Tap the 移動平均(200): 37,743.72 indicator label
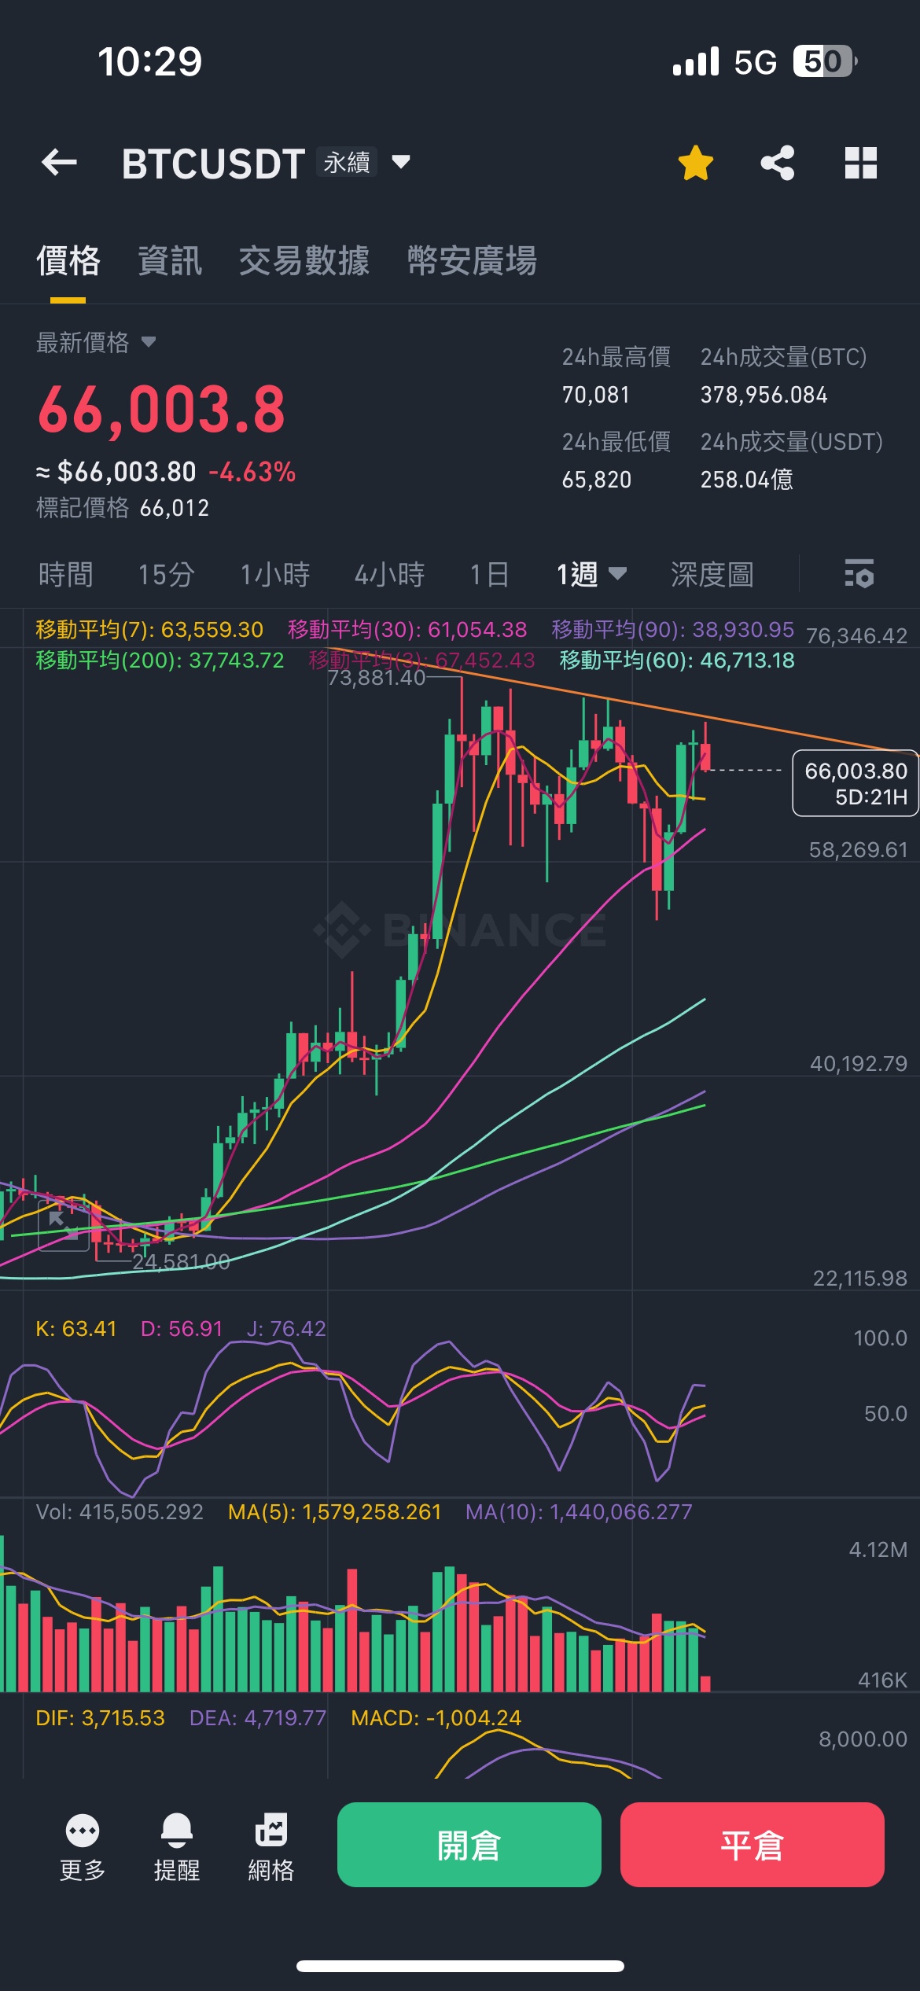The height and width of the screenshot is (1991, 920). pos(160,661)
